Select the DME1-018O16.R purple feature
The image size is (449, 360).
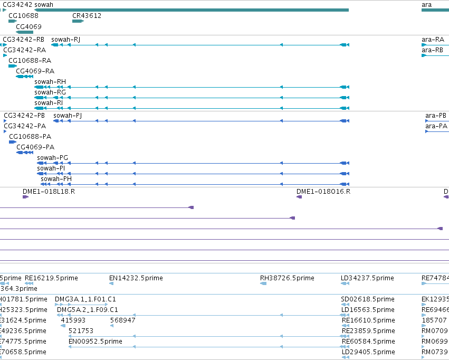[299, 197]
